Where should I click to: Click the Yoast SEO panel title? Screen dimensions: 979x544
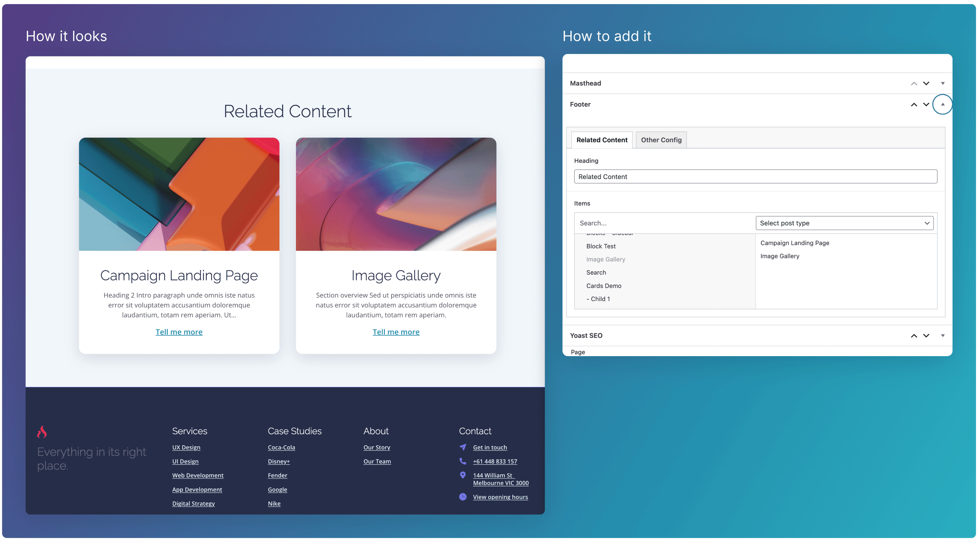(586, 336)
